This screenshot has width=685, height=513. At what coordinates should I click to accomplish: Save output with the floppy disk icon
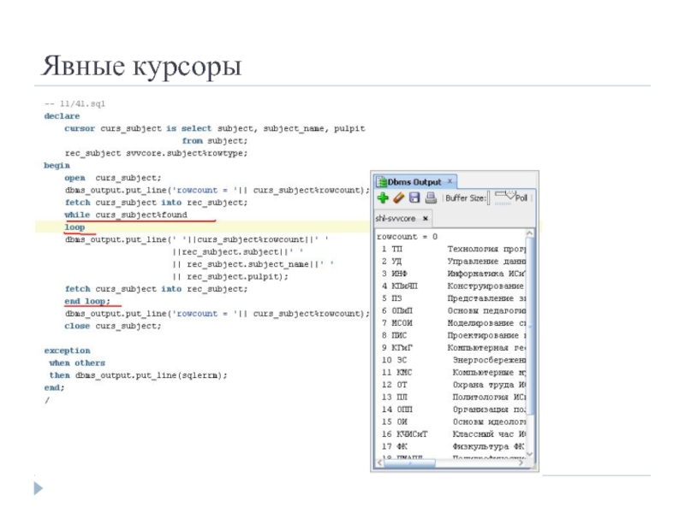click(414, 198)
